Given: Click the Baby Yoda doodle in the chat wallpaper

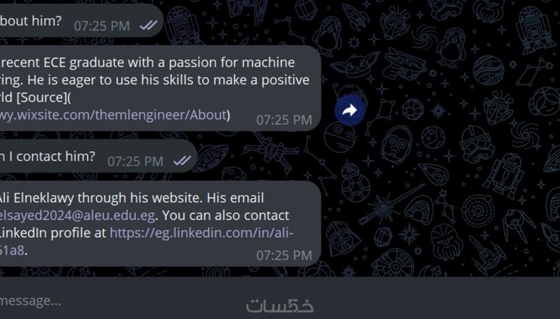Looking at the screenshot, I should click(356, 64).
